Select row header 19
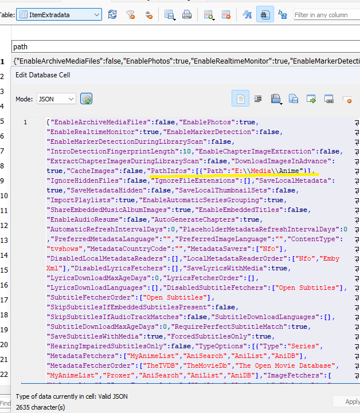This screenshot has width=360, height=413. (x=4, y=330)
